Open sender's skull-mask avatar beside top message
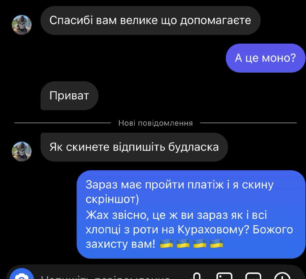Image resolution: width=306 pixels, height=279 pixels. [22, 25]
